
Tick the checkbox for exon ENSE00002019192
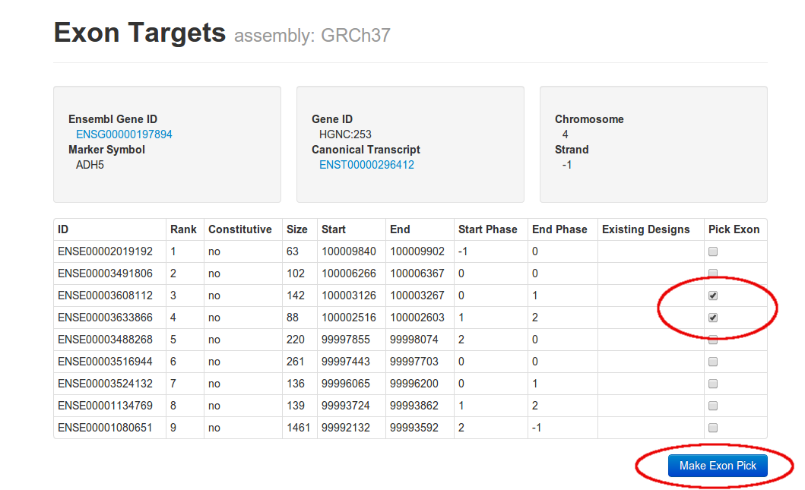(x=713, y=251)
